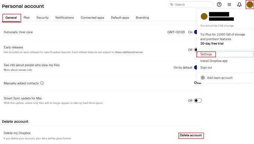The width and height of the screenshot is (254, 144).
Task: Click the plus icon next to Add team account
Action: pos(203,78)
